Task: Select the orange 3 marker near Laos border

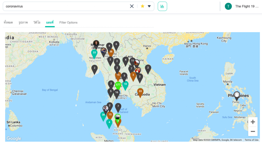Action: pyautogui.click(x=133, y=76)
